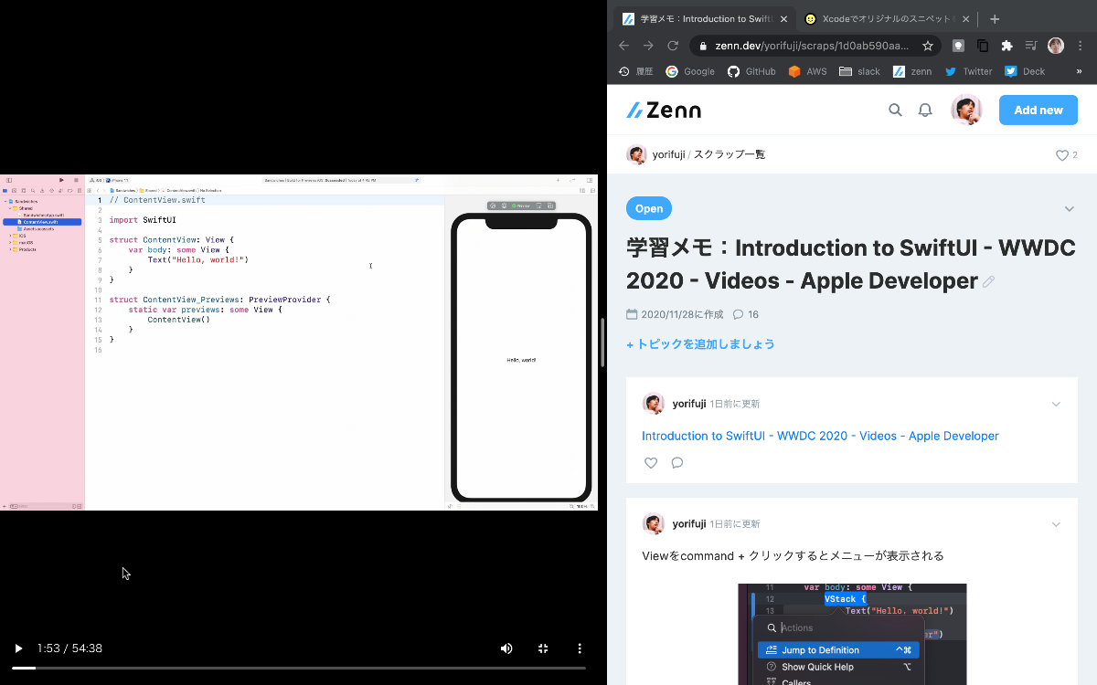This screenshot has height=685, width=1097.
Task: Open Zenn notifications bell
Action: tap(925, 111)
